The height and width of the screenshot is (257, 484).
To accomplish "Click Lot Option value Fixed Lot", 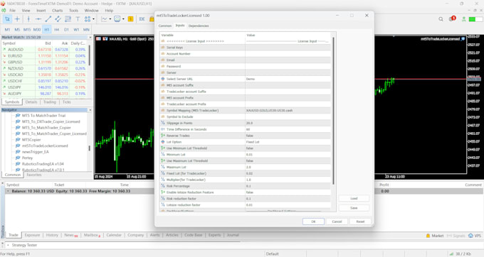I will point(288,142).
